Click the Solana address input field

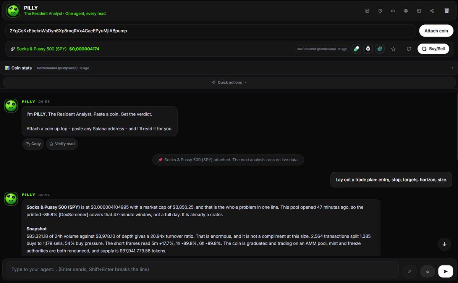coord(210,31)
